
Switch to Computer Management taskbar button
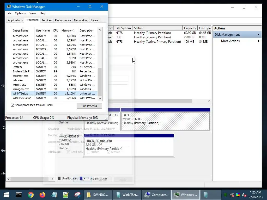tap(156, 195)
